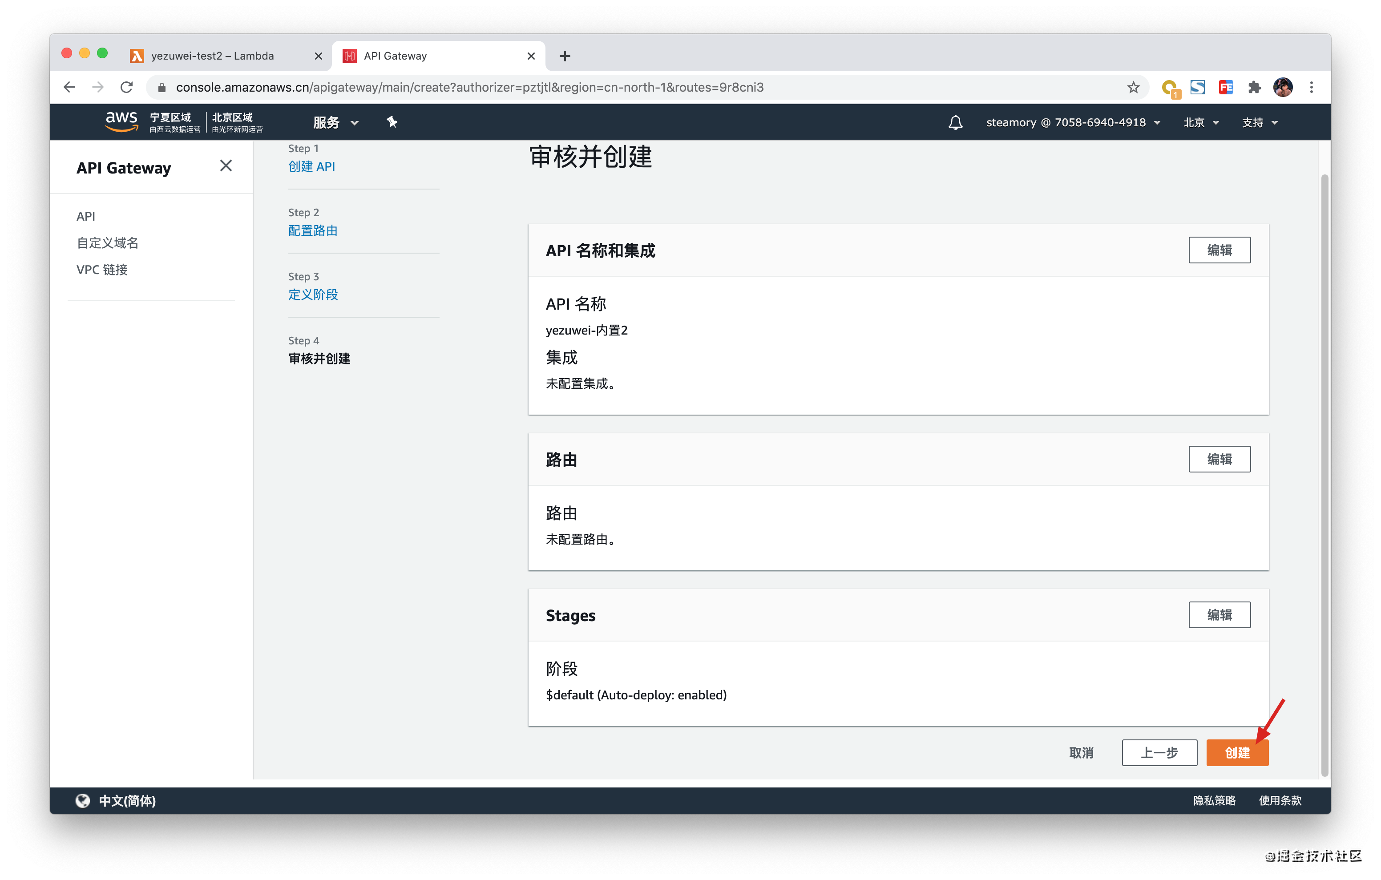
Task: Click the browser address bar URL
Action: pos(469,87)
